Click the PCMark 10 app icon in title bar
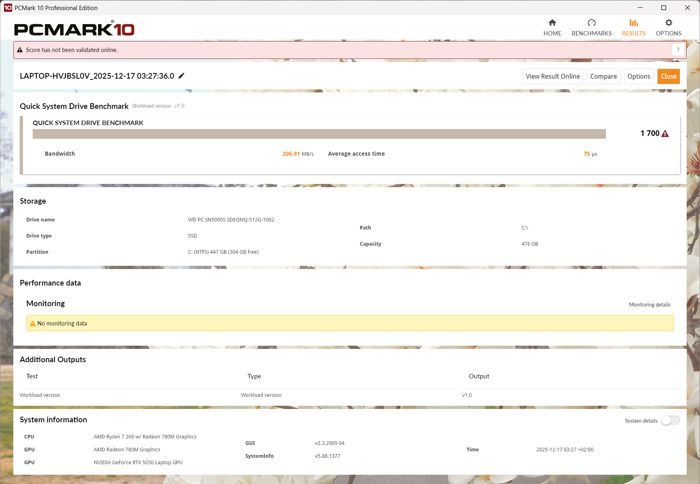Image resolution: width=700 pixels, height=484 pixels. 8,8
